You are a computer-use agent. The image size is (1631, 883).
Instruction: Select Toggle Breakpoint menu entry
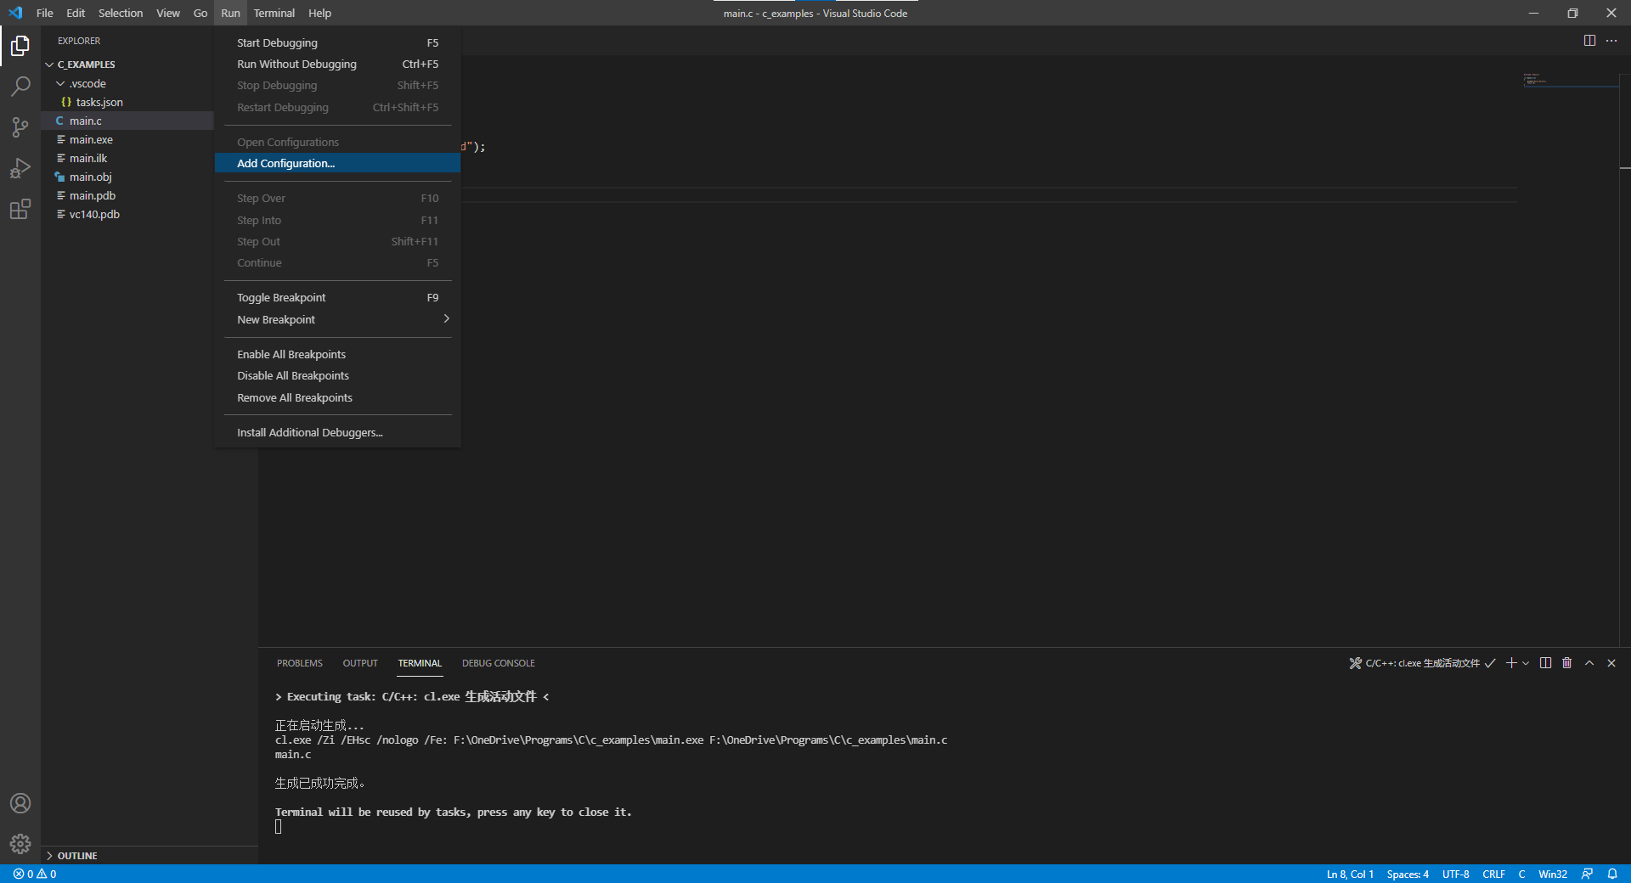click(x=338, y=297)
